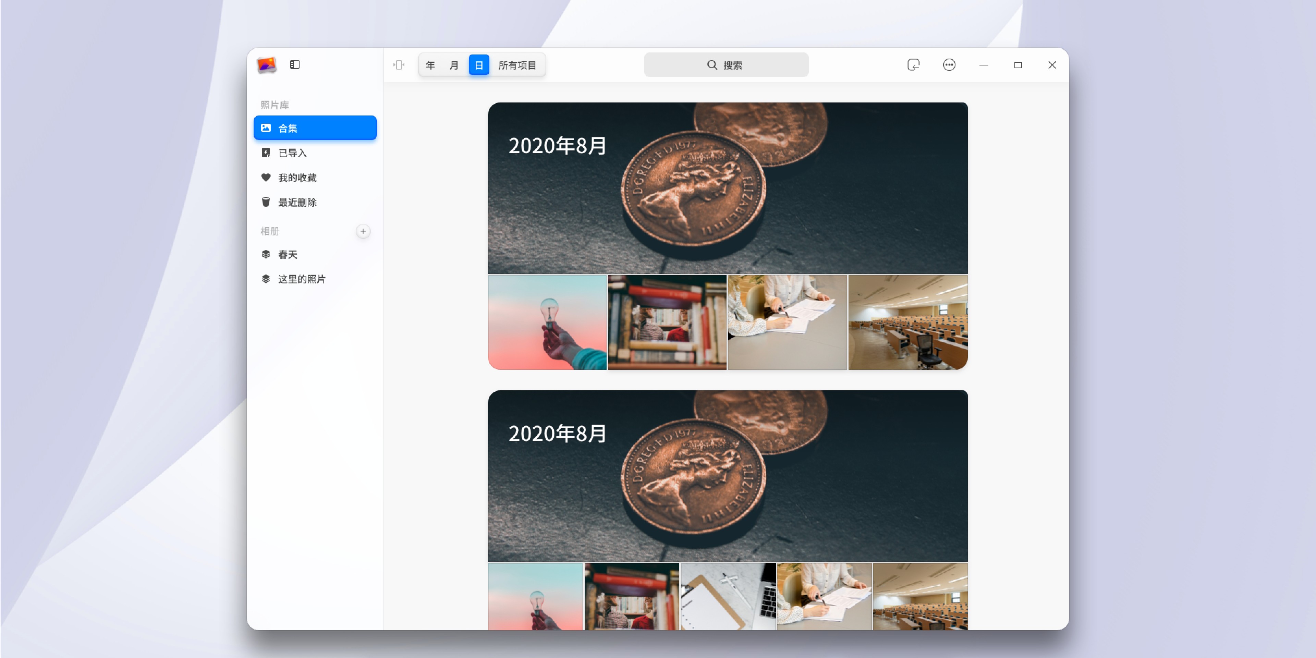Open the first 2020年8月 coin cover photo
This screenshot has width=1316, height=658.
point(728,188)
